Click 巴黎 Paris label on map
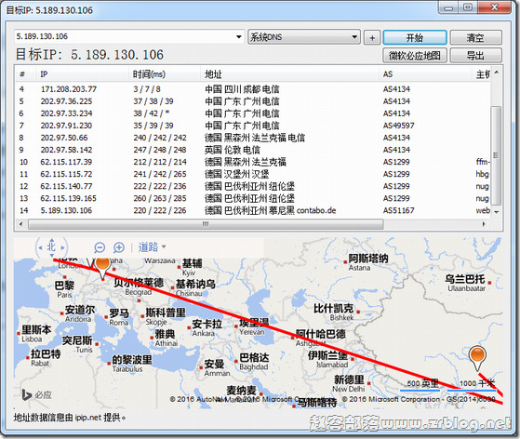This screenshot has width=520, height=439. pyautogui.click(x=65, y=289)
